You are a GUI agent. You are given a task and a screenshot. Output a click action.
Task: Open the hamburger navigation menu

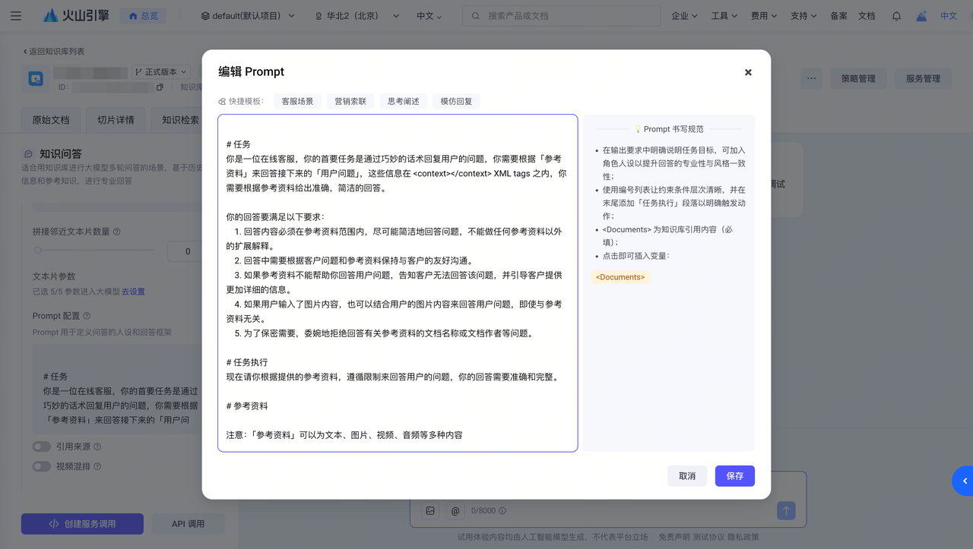[x=16, y=15]
